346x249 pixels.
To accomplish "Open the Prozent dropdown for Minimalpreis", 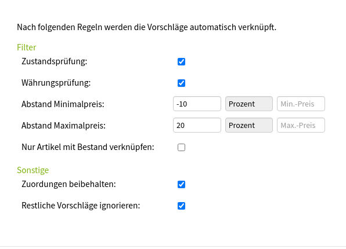I will (249, 104).
